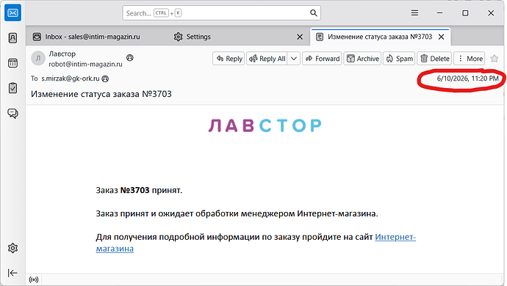
Task: Open the hamburger application menu
Action: (414, 13)
